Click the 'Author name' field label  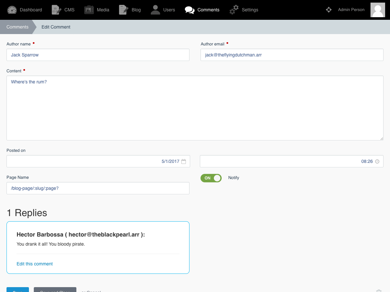pos(19,44)
